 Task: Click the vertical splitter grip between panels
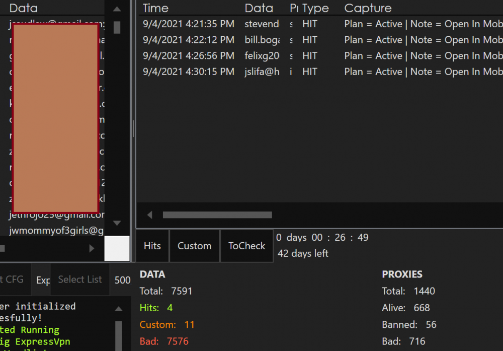tap(133, 128)
